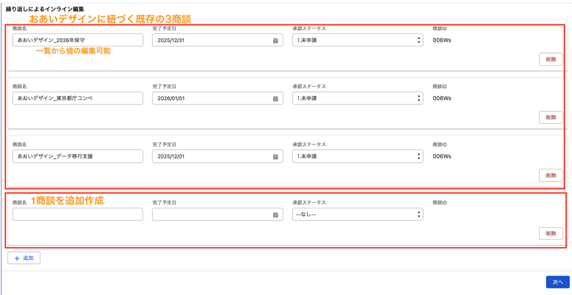The width and height of the screenshot is (572, 295).
Task: Click the 商談名 field containing あおいデザイン_データ移行支援
Action: coord(77,157)
